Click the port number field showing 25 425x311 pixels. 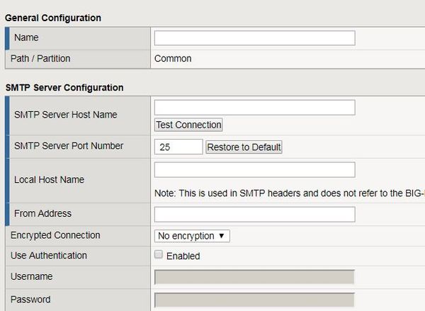[178, 147]
